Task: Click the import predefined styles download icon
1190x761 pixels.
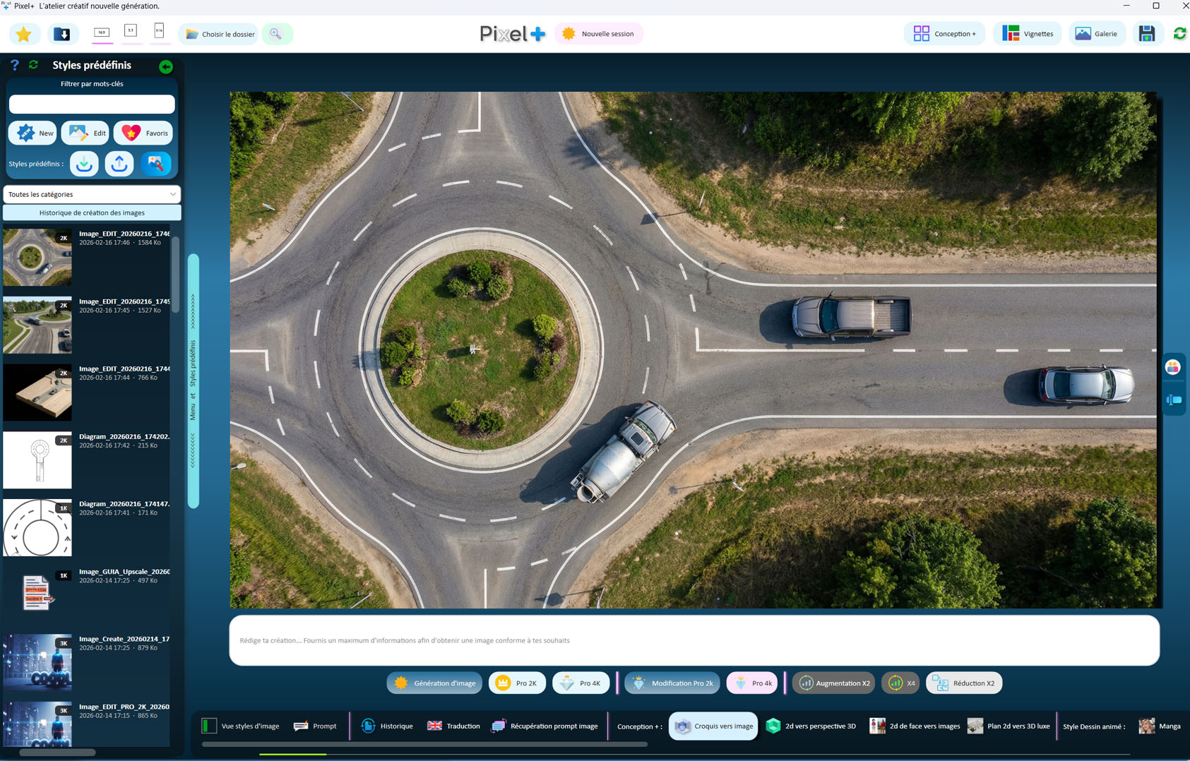Action: pos(84,164)
